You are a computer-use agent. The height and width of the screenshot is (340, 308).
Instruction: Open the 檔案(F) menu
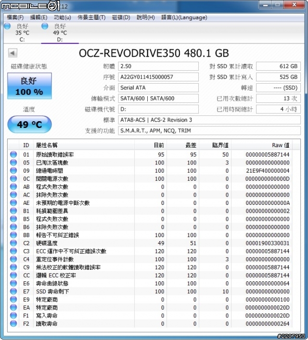[x=15, y=17]
